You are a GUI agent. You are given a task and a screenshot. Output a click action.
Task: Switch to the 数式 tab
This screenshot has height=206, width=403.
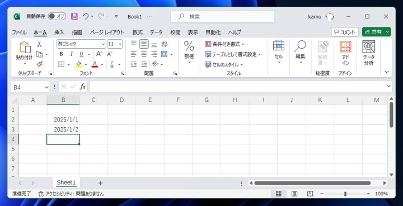[138, 32]
